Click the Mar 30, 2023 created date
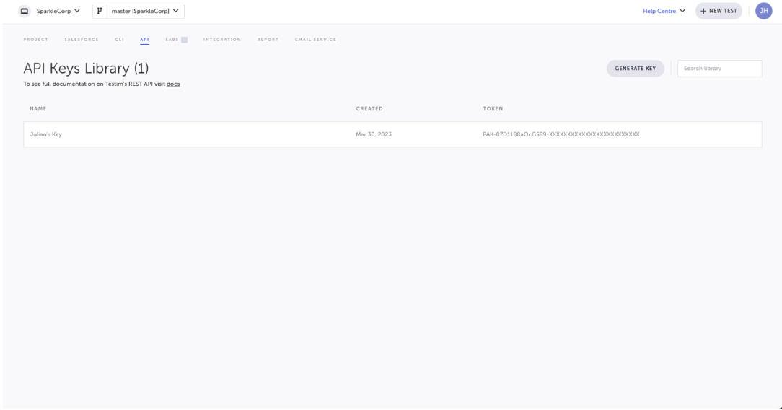The height and width of the screenshot is (410, 782). [x=374, y=134]
